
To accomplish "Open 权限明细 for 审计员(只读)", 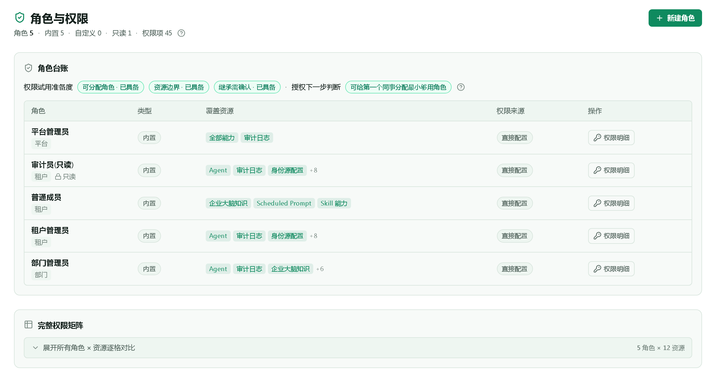I will pos(611,170).
